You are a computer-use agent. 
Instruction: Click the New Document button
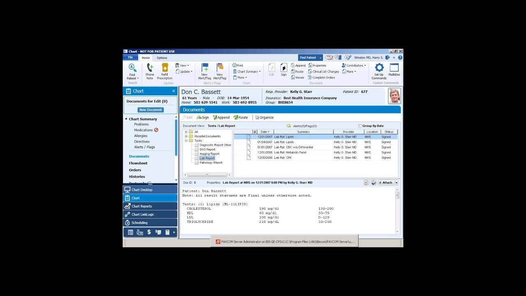coord(150,110)
